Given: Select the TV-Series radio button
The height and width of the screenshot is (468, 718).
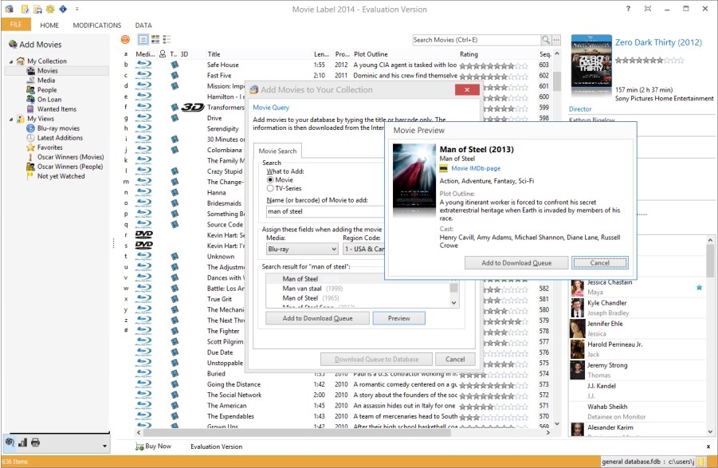Looking at the screenshot, I should tap(270, 188).
